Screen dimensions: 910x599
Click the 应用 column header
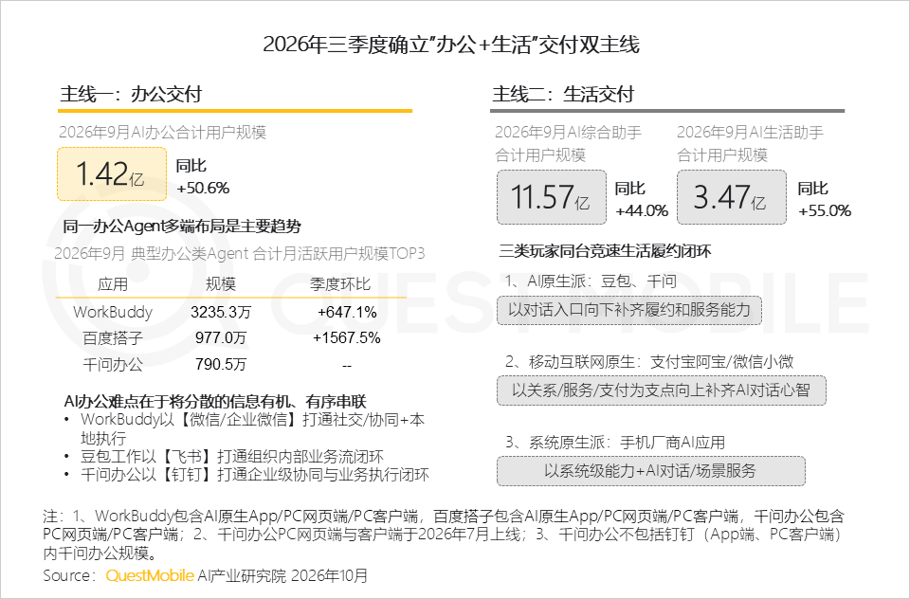coord(113,284)
